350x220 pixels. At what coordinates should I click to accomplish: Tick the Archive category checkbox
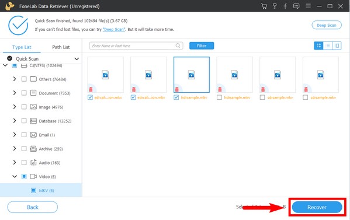point(24,149)
